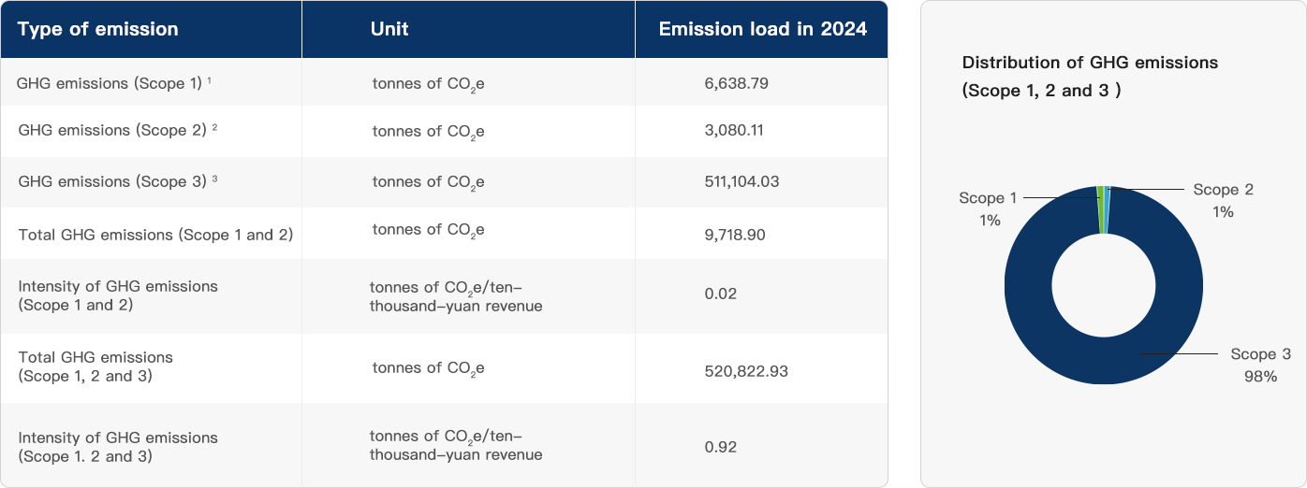Click the value 511,104.03
Viewport: 1307px width, 488px height.
(742, 181)
